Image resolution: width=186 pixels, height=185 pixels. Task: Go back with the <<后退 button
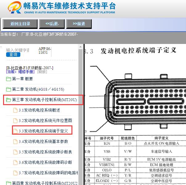52,24
